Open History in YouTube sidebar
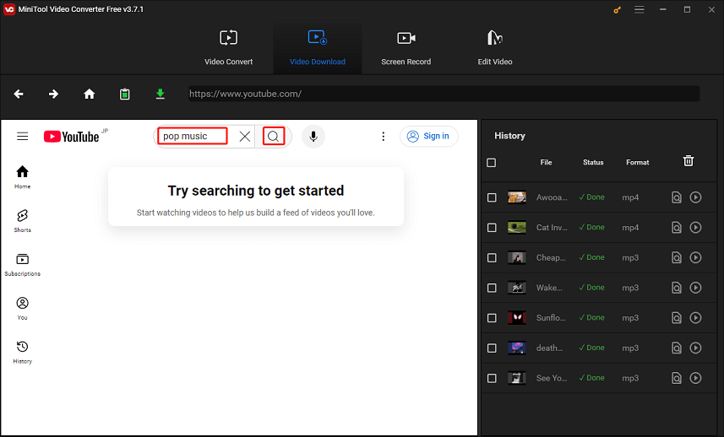 (x=23, y=353)
